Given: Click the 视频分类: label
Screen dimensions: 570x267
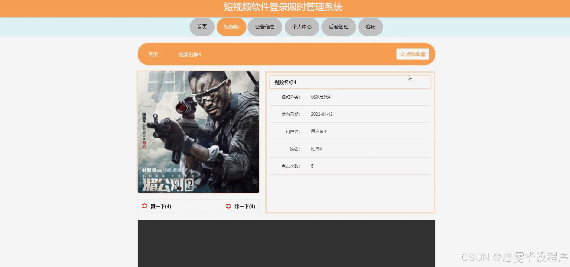Looking at the screenshot, I should [291, 97].
